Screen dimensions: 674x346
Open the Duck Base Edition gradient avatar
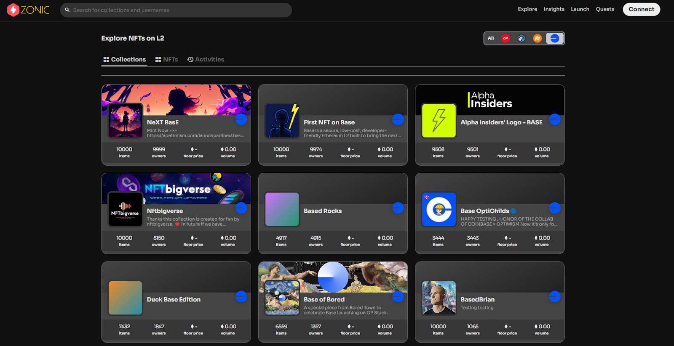pos(125,298)
